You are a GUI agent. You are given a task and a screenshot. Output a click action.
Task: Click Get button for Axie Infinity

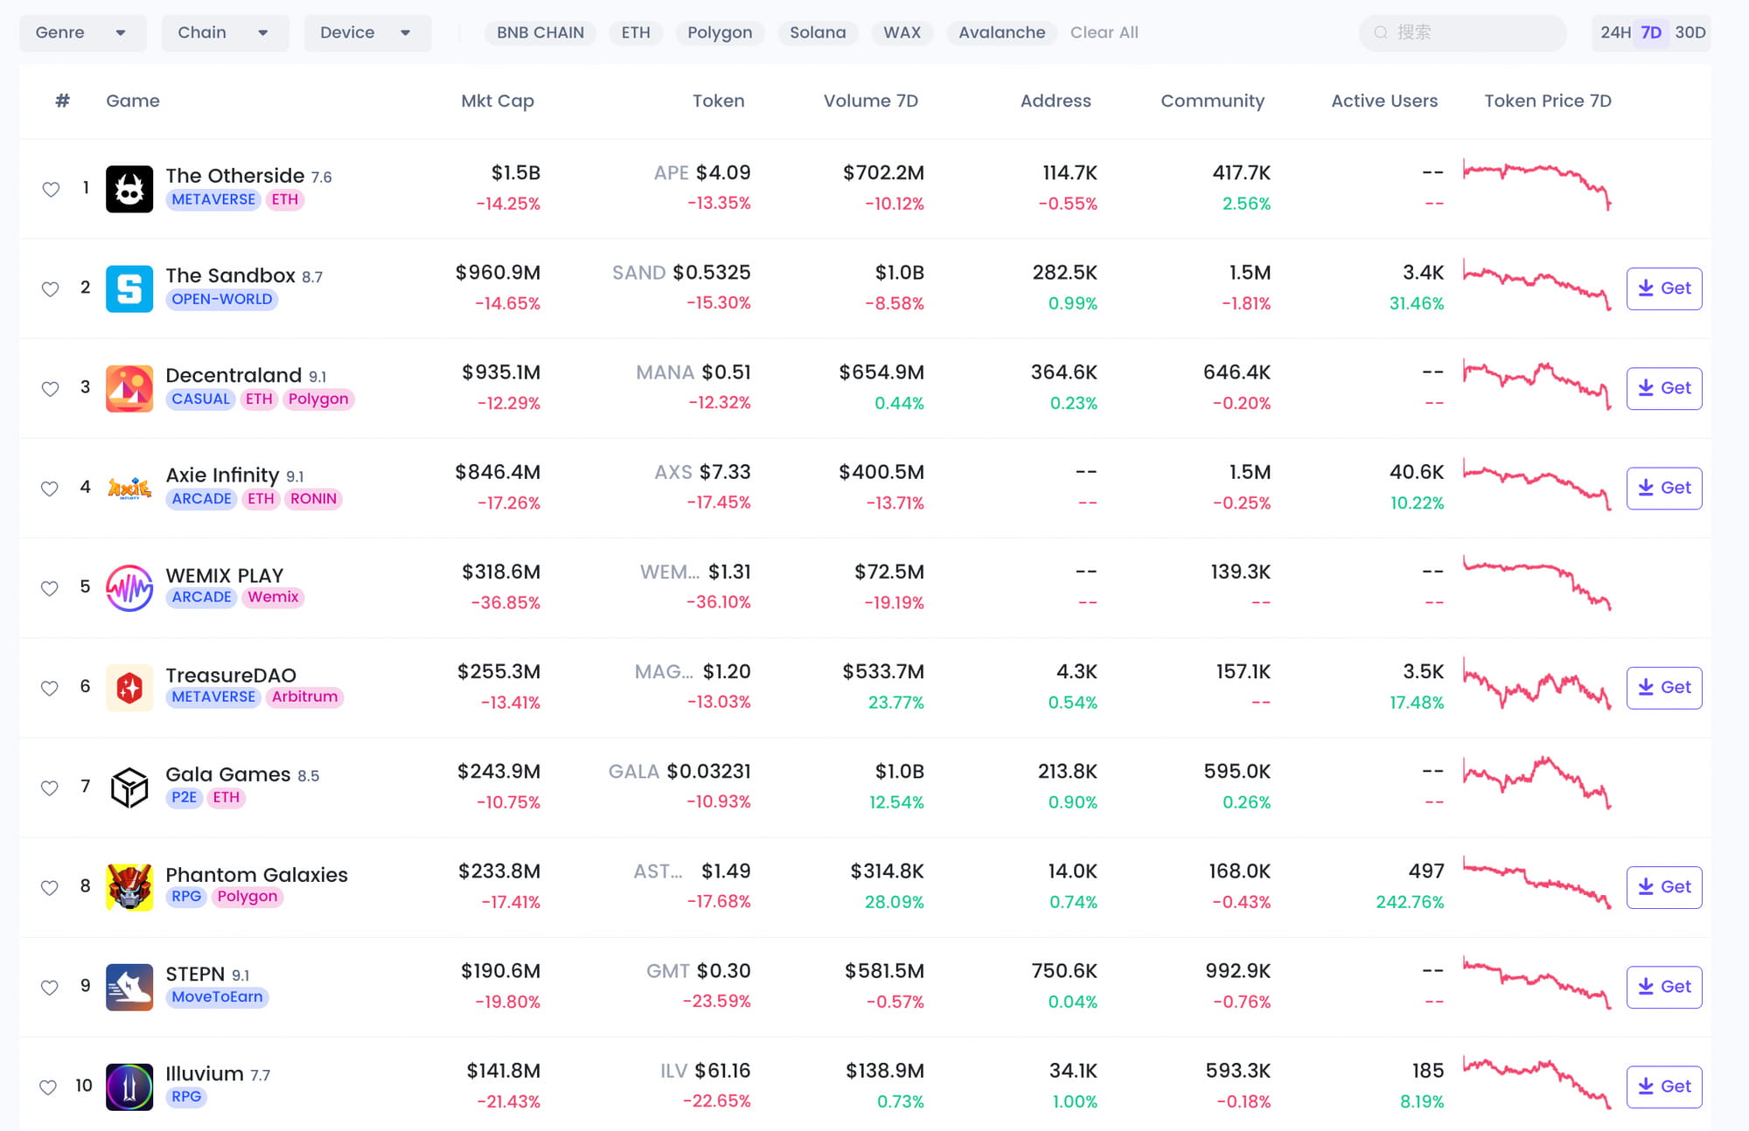click(1664, 488)
